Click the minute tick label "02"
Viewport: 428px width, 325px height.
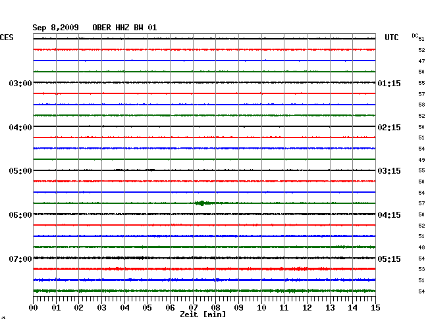click(x=78, y=308)
